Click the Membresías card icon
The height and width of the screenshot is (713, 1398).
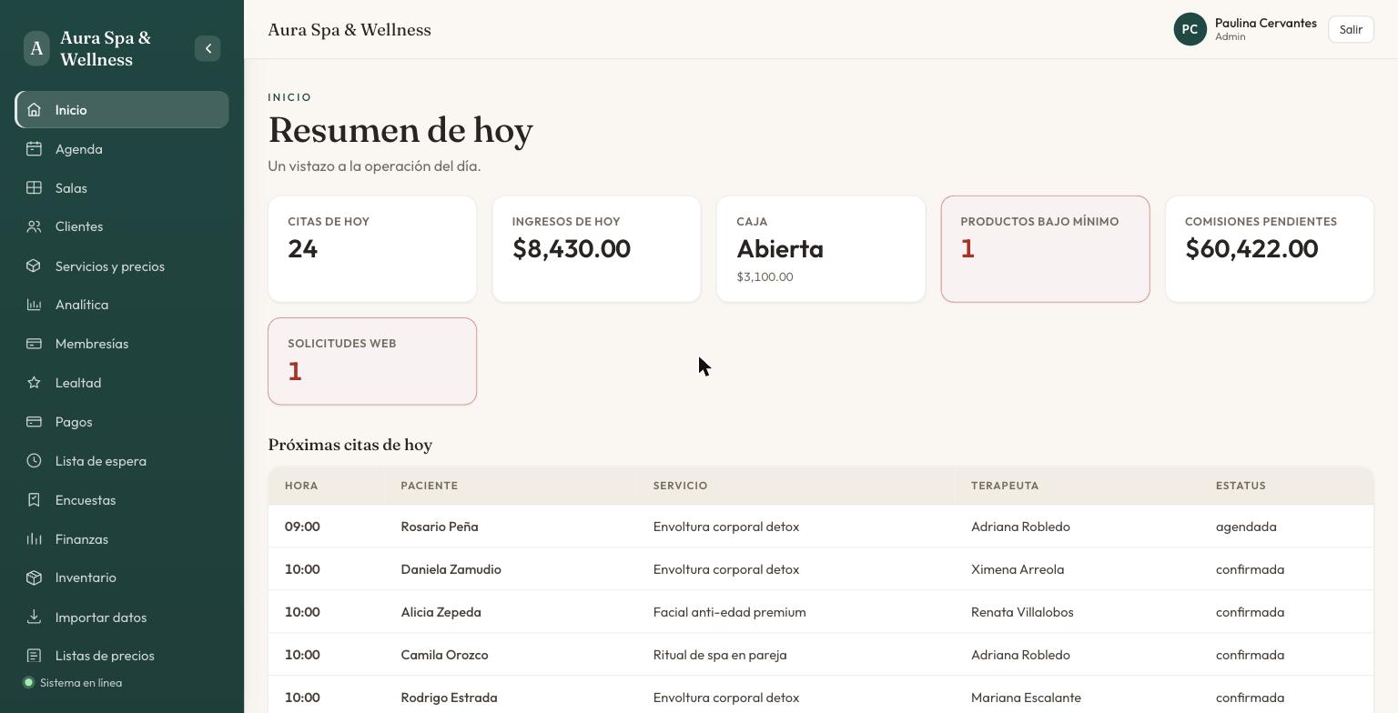[x=34, y=344]
